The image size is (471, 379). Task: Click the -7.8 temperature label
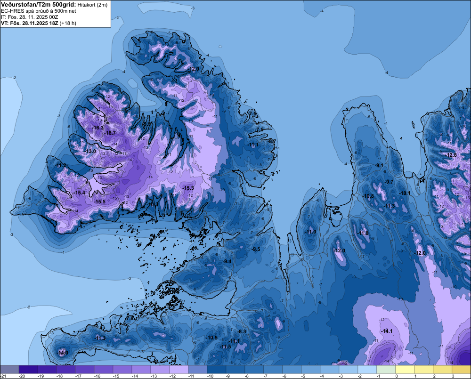[x=130, y=318]
